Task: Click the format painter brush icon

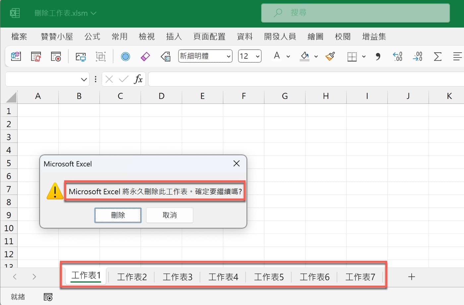Action: [x=330, y=56]
